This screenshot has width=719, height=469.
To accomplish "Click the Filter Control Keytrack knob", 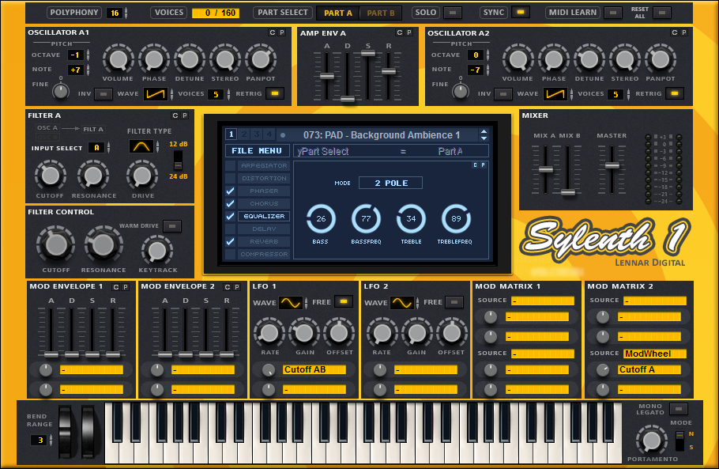I will (157, 251).
